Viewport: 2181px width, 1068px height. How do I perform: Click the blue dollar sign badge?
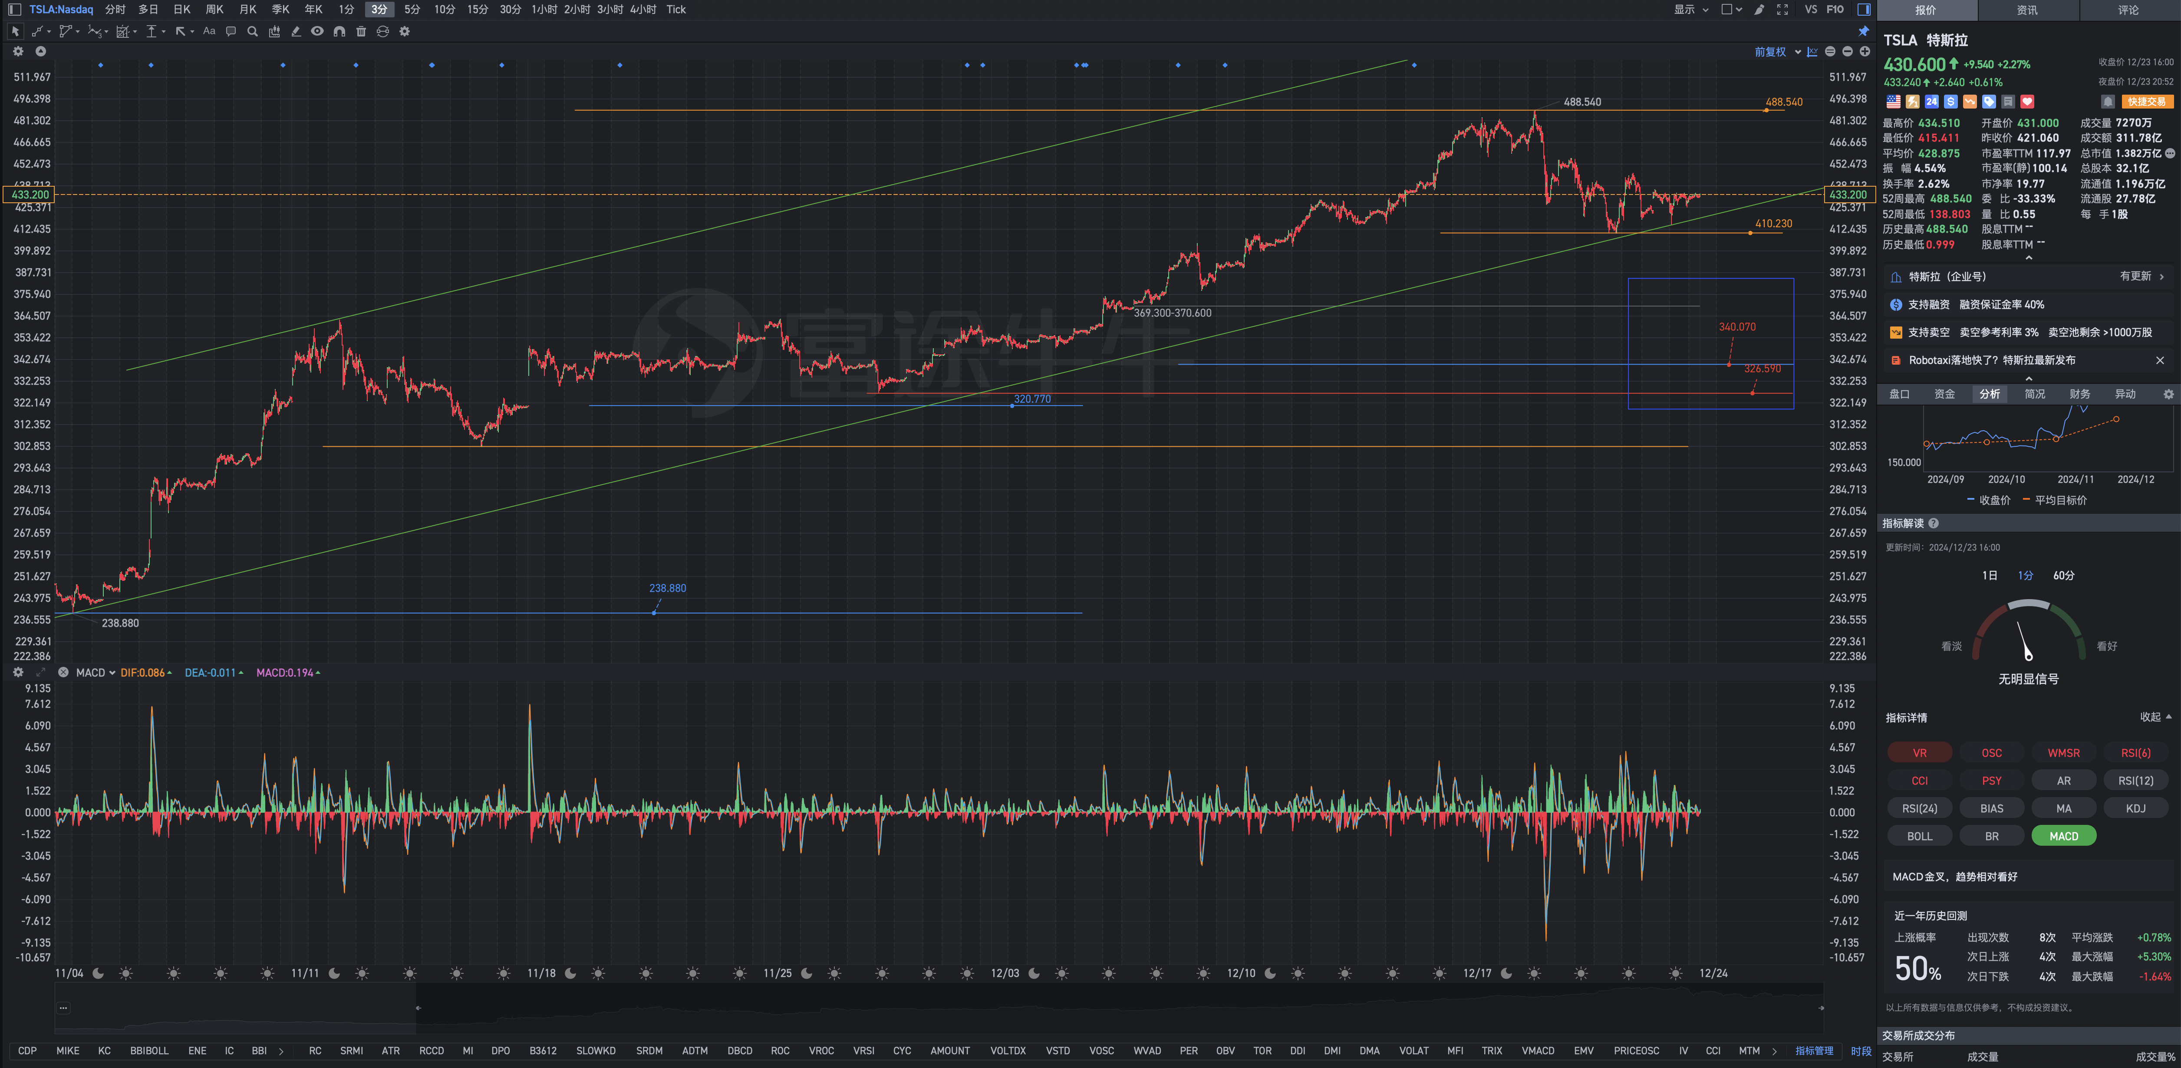1951,102
